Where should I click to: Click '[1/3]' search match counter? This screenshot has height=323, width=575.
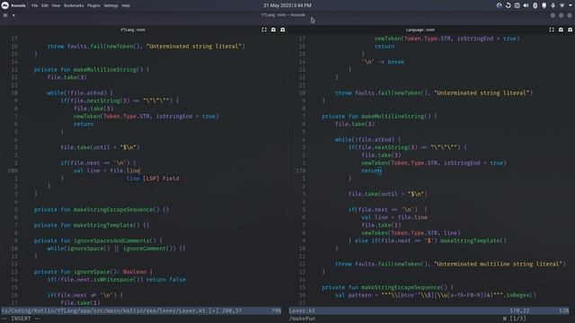point(517,319)
